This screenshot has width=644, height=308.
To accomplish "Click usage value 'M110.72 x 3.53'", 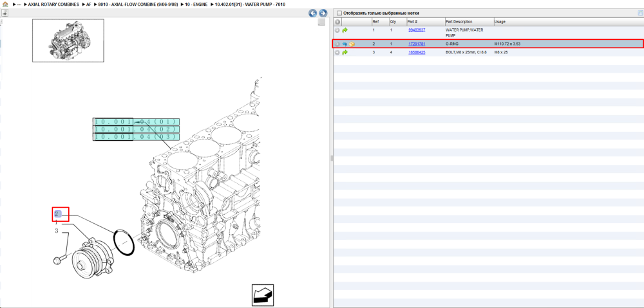I will coord(507,44).
